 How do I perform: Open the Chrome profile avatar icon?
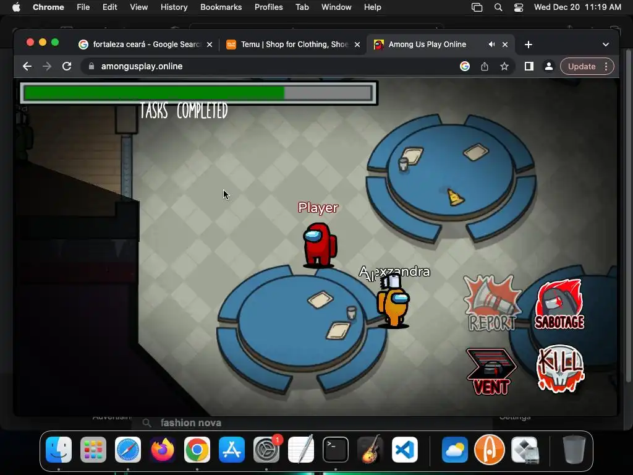pyautogui.click(x=549, y=66)
